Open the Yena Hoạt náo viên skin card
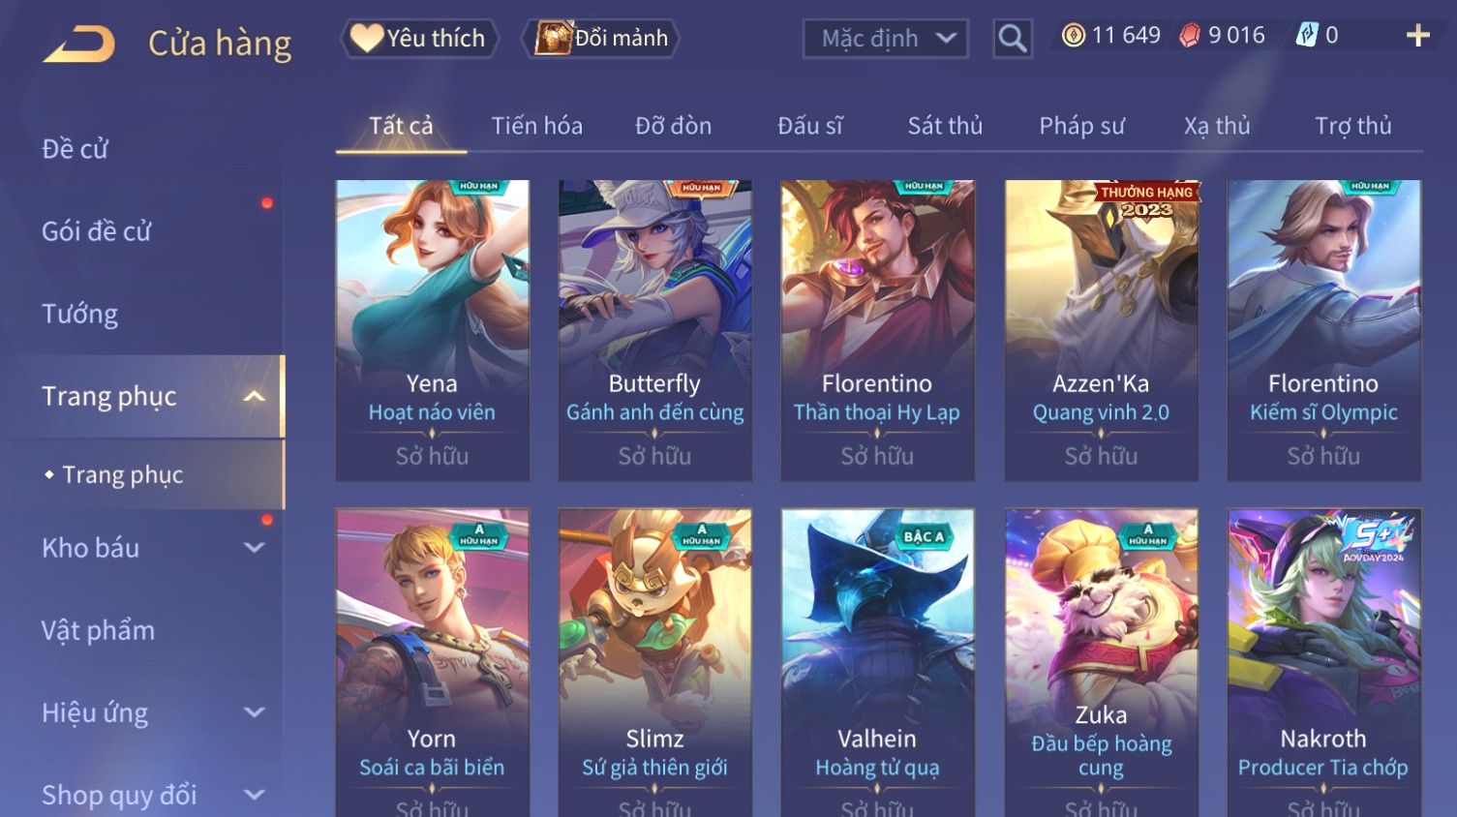This screenshot has width=1457, height=817. tap(432, 330)
